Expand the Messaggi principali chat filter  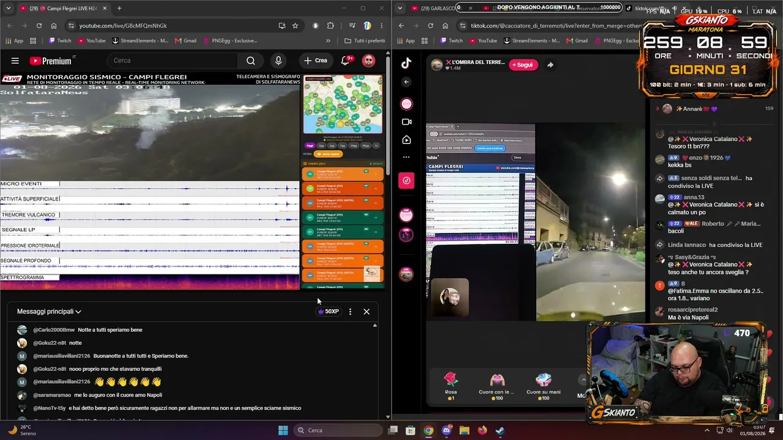click(x=49, y=312)
